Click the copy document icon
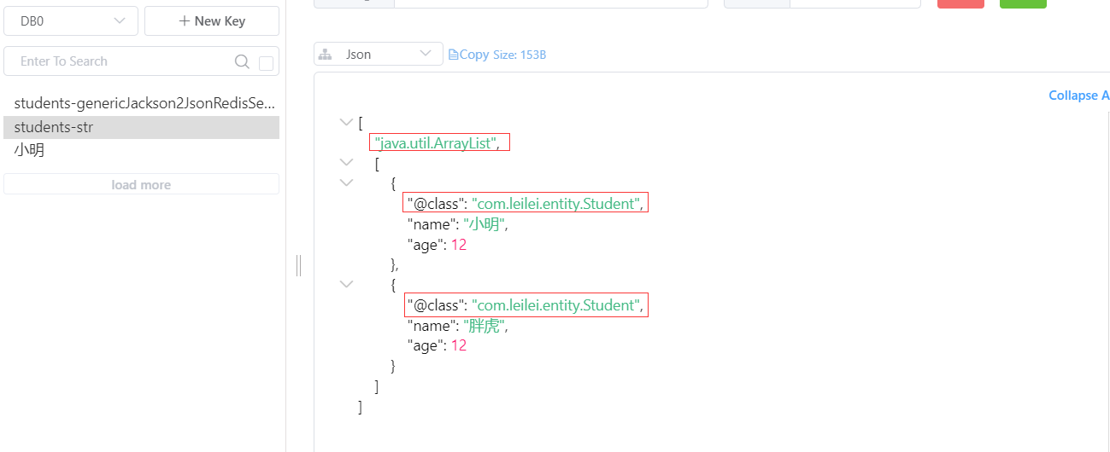This screenshot has width=1110, height=452. pyautogui.click(x=454, y=55)
